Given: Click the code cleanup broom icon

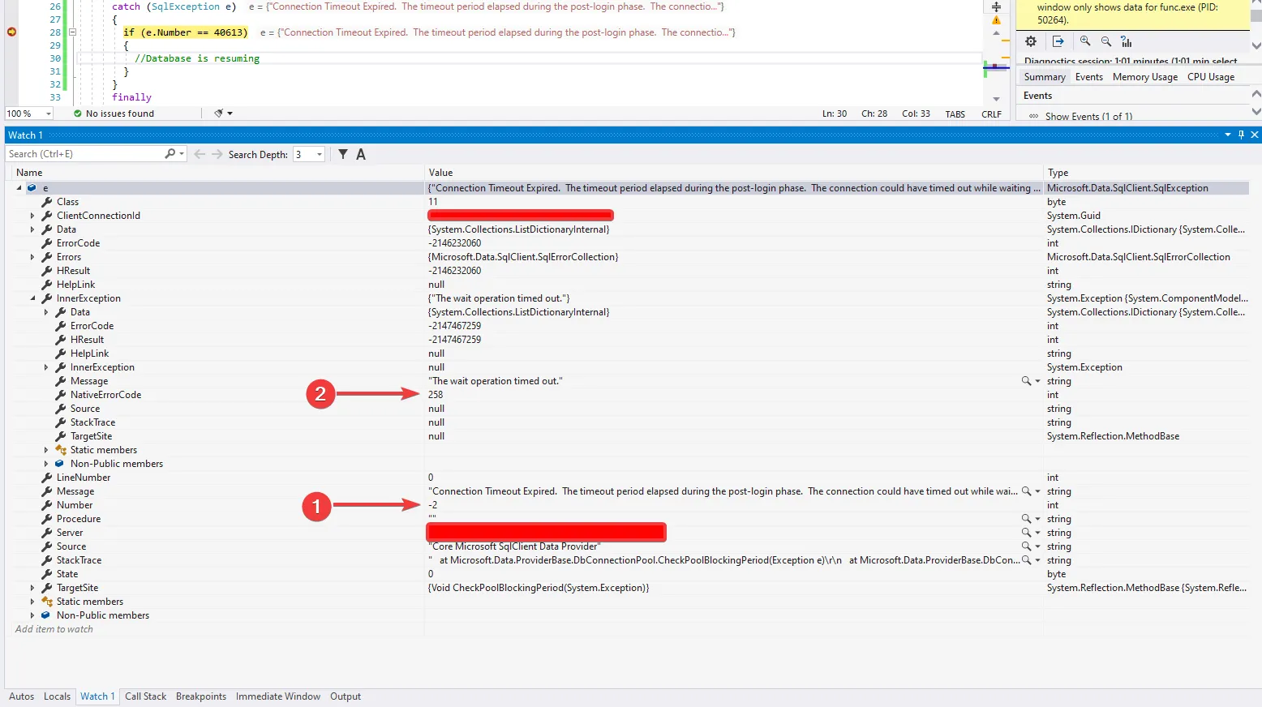Looking at the screenshot, I should 218,114.
